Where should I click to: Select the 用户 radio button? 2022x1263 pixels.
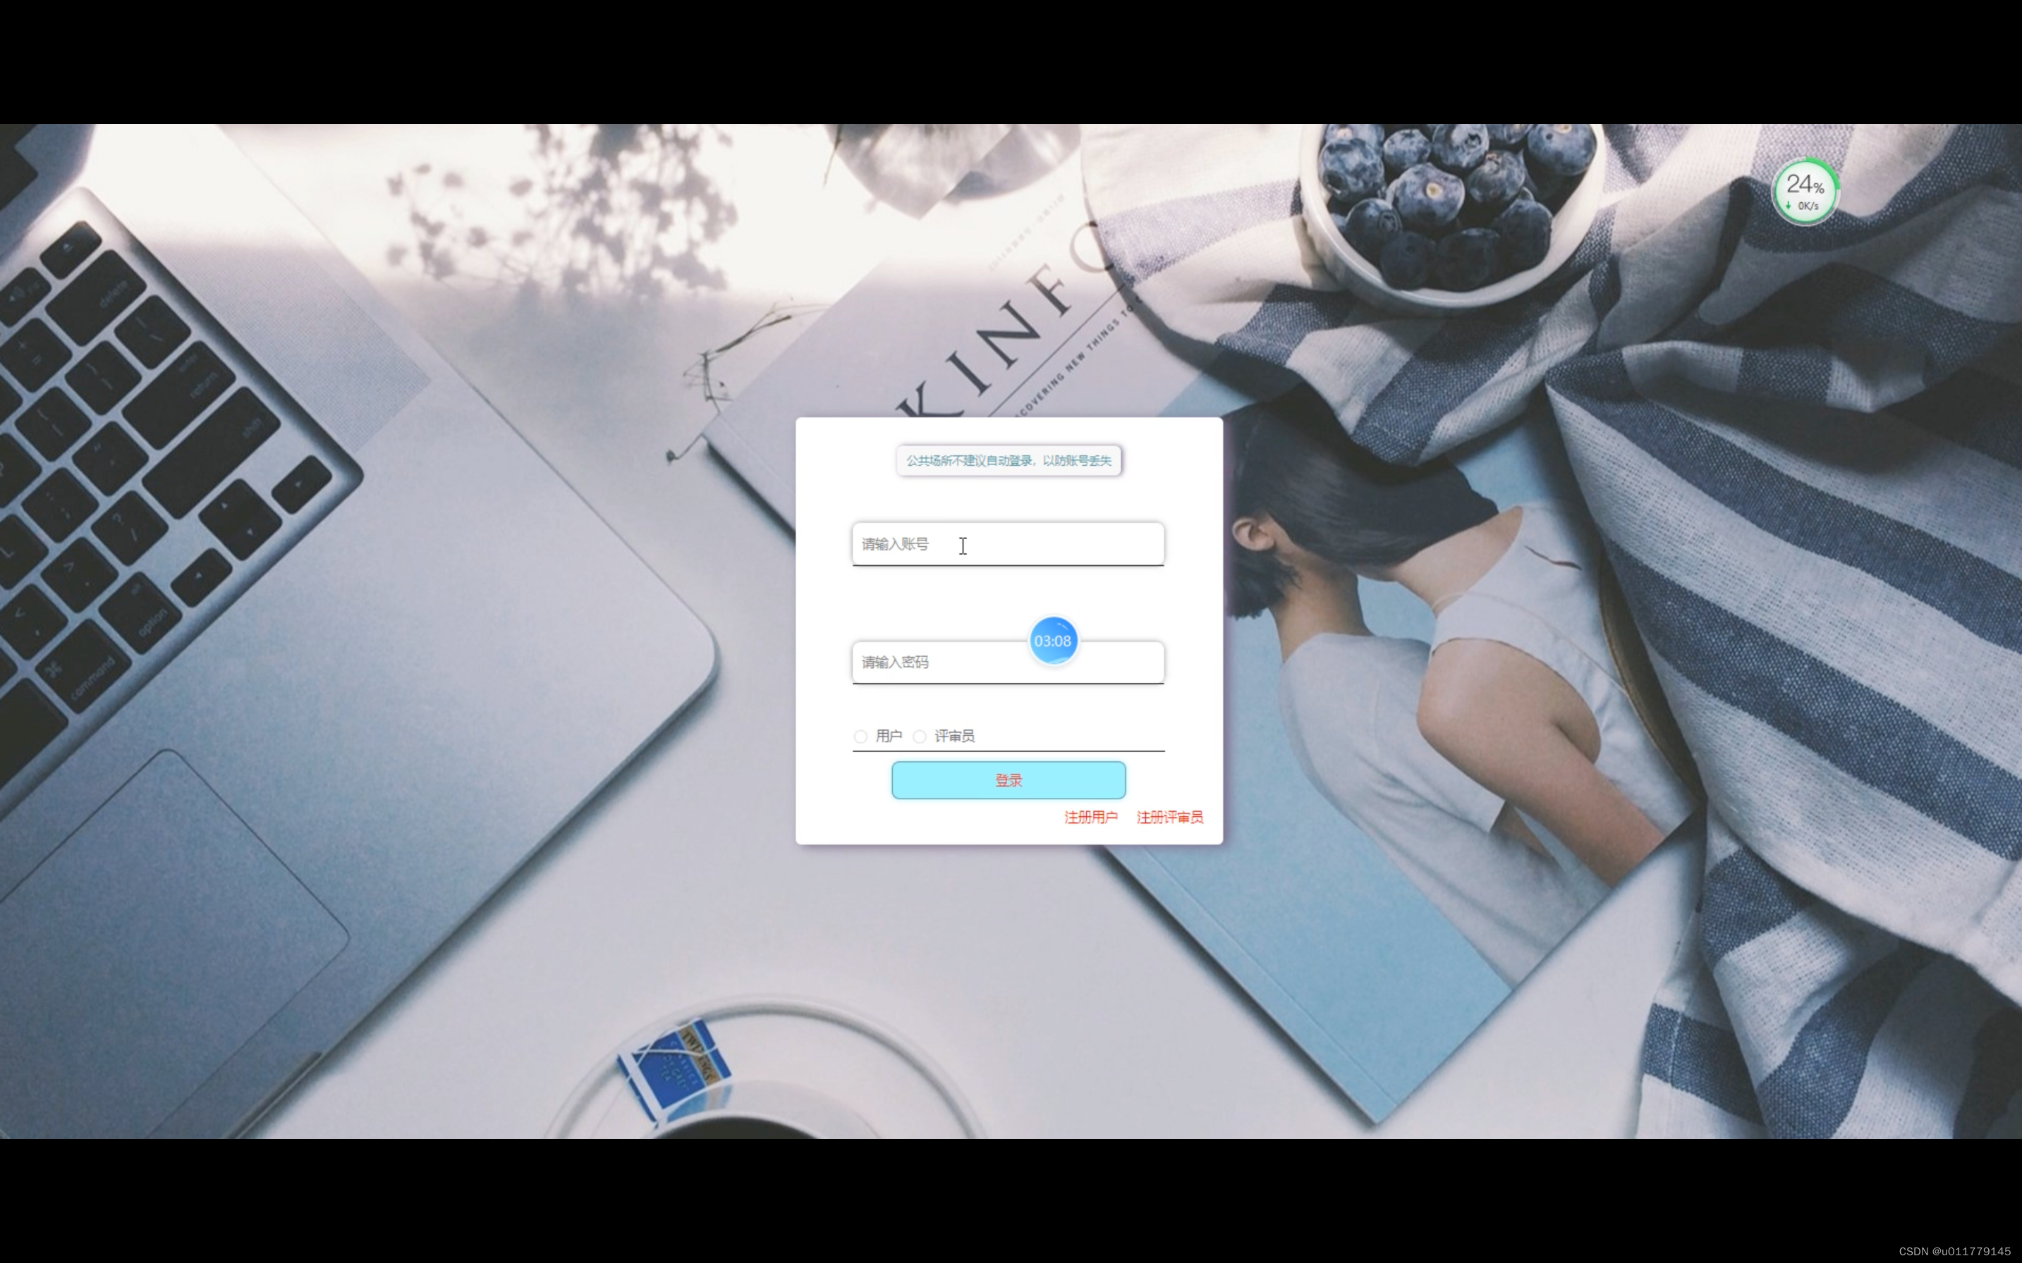(860, 736)
